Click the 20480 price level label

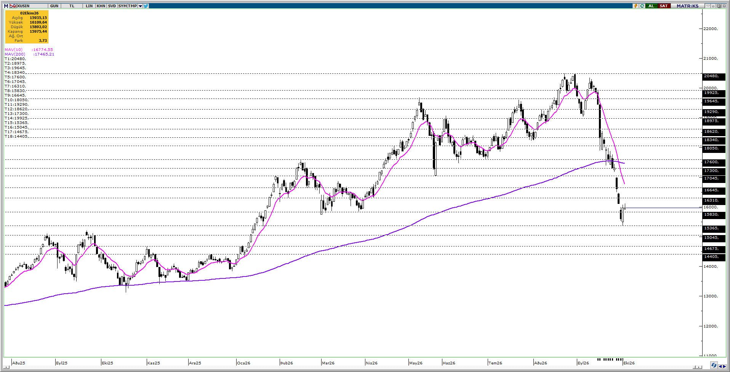(x=714, y=76)
